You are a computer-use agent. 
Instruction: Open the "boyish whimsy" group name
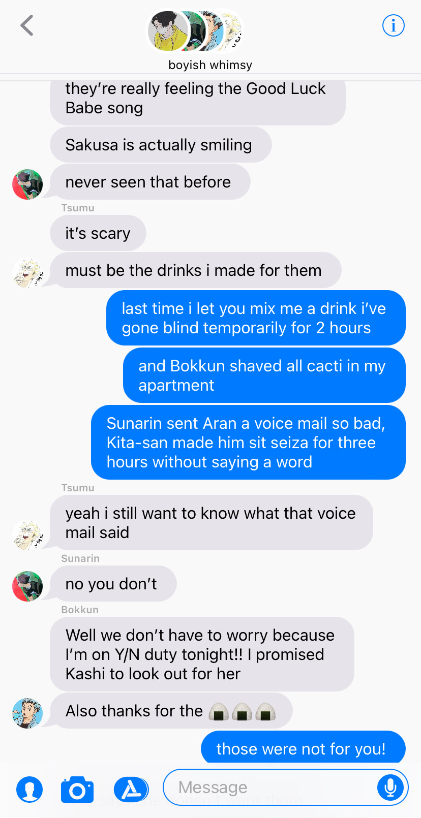coord(211,65)
